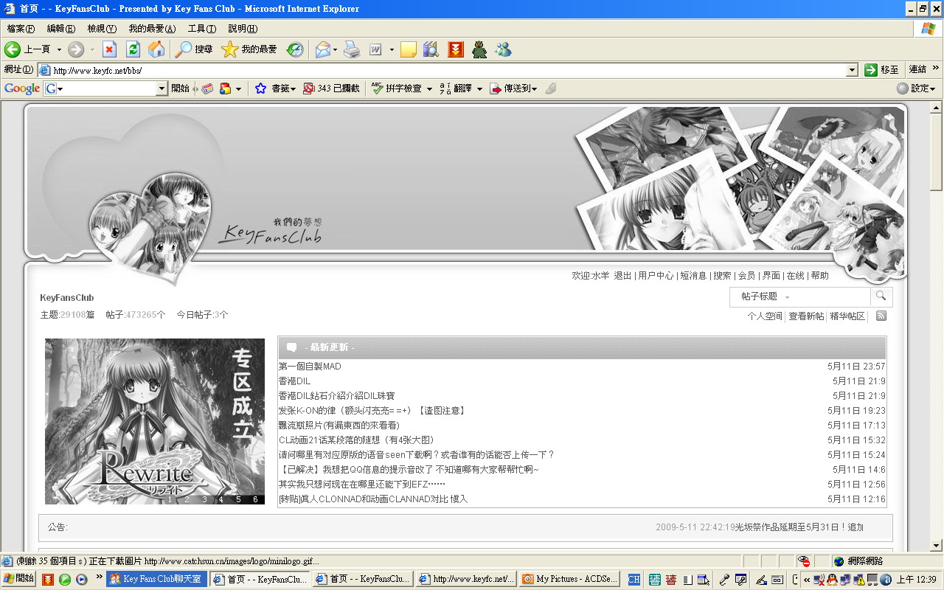Open Favorites (我的最愛) star button

pos(249,49)
